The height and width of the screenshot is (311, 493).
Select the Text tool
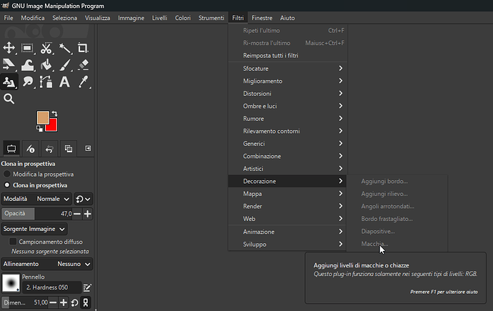64,82
